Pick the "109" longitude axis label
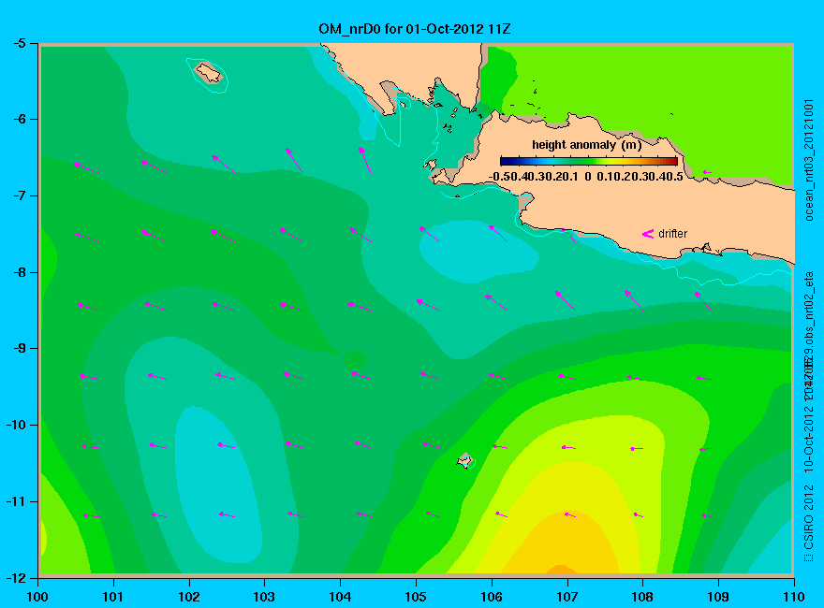The image size is (824, 608). pos(718,597)
